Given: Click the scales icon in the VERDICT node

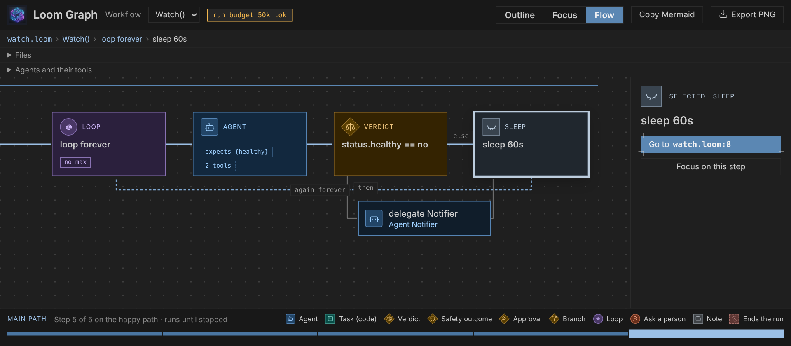Looking at the screenshot, I should [x=351, y=127].
